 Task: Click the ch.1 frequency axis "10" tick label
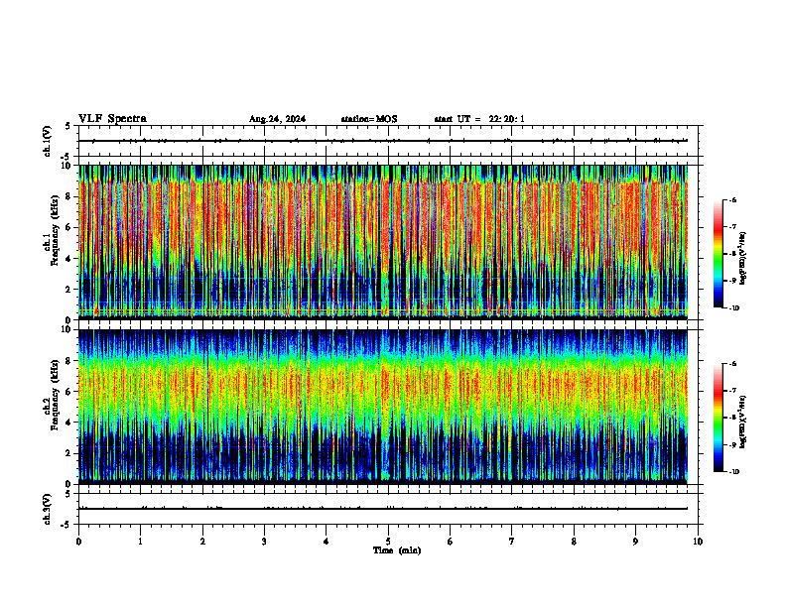[65, 166]
